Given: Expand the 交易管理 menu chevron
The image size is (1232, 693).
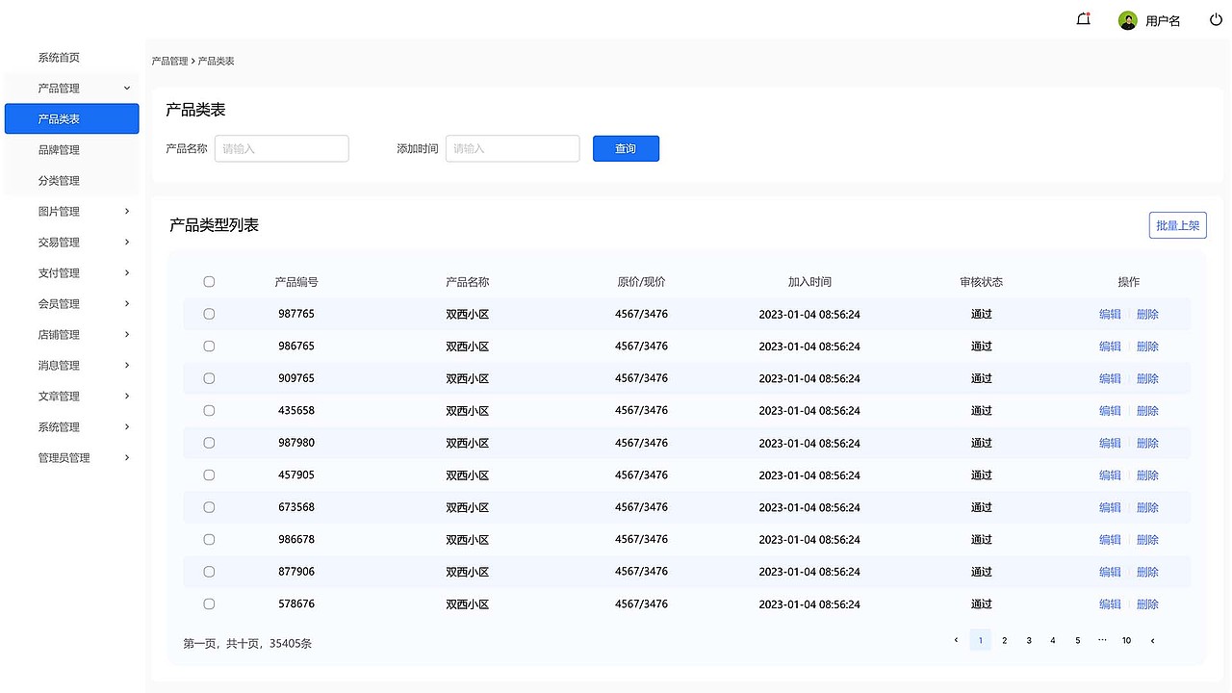Looking at the screenshot, I should [x=127, y=243].
